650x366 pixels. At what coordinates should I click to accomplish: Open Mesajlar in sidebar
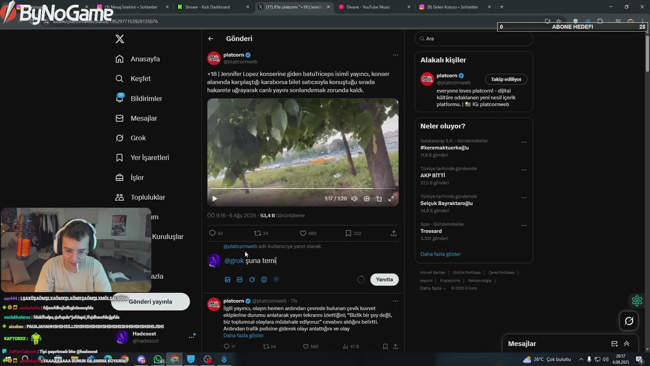136,118
